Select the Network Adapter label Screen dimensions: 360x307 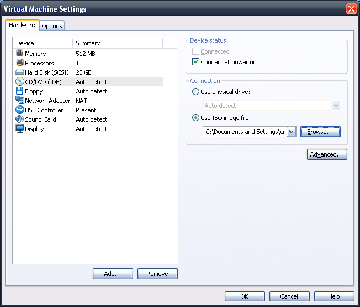47,101
